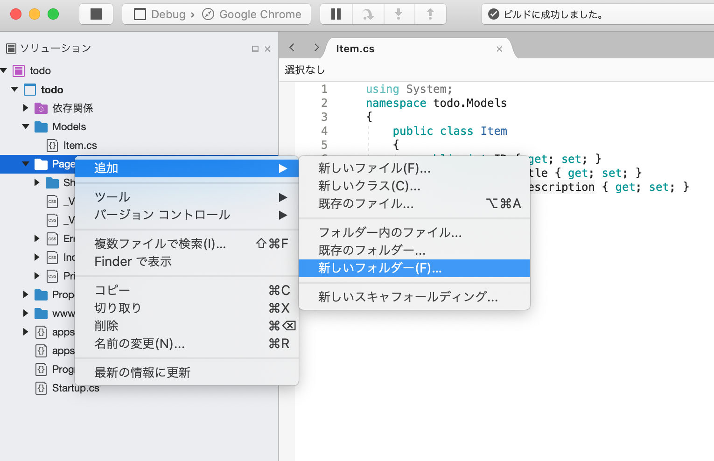Select 新しいクラス(C)... in submenu
The height and width of the screenshot is (461, 714).
pyautogui.click(x=414, y=186)
